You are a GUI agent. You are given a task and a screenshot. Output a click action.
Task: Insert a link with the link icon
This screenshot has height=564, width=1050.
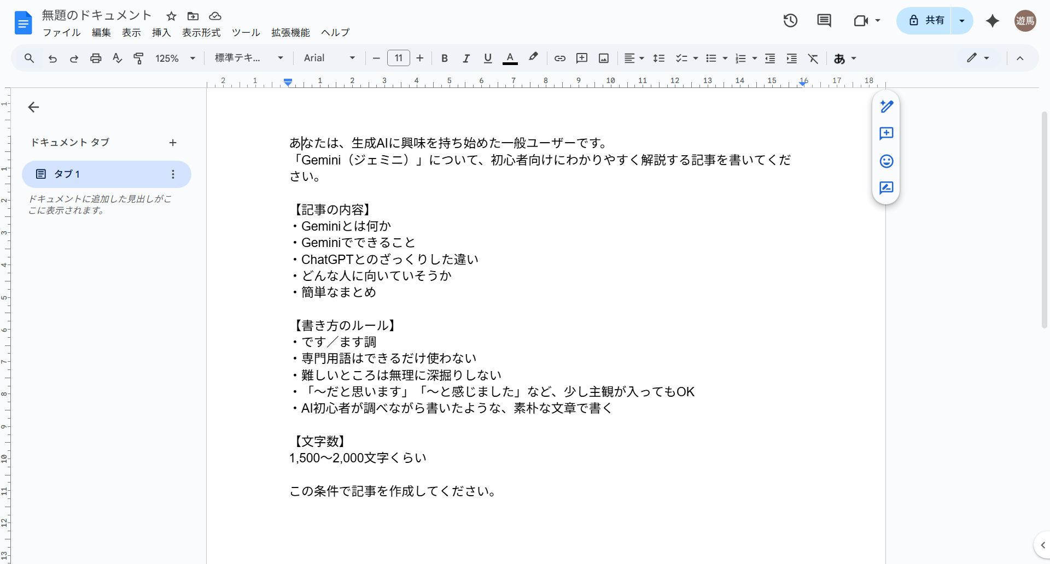(559, 58)
